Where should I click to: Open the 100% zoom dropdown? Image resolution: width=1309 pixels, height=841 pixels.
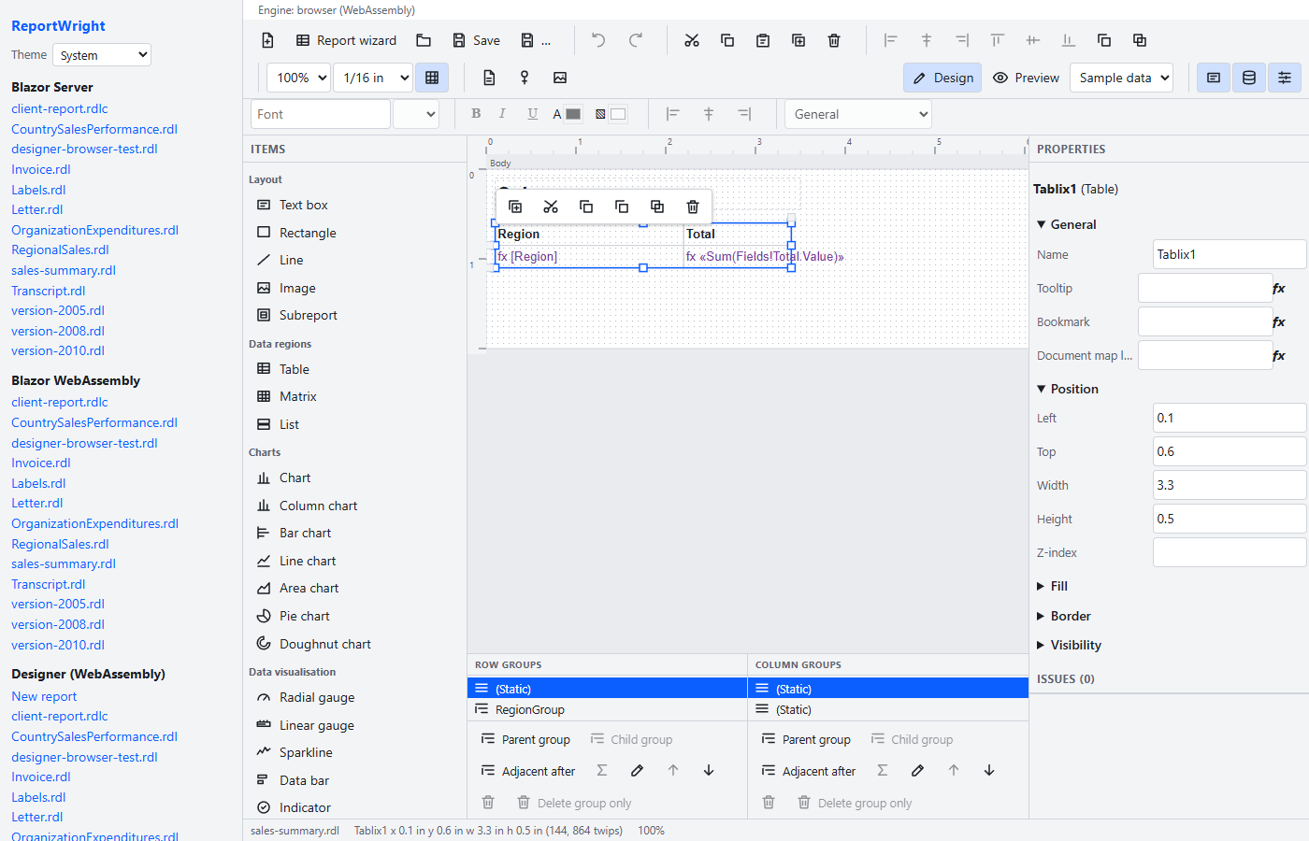tap(298, 78)
